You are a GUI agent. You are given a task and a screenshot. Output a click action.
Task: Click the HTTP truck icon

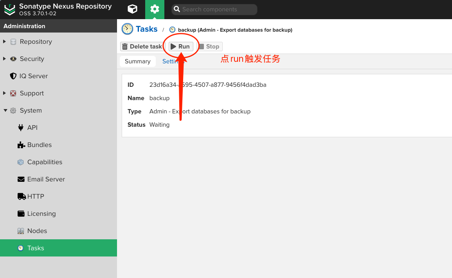click(x=21, y=196)
